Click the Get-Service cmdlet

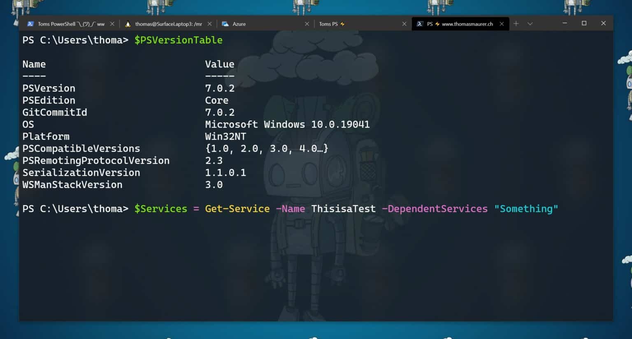point(237,209)
